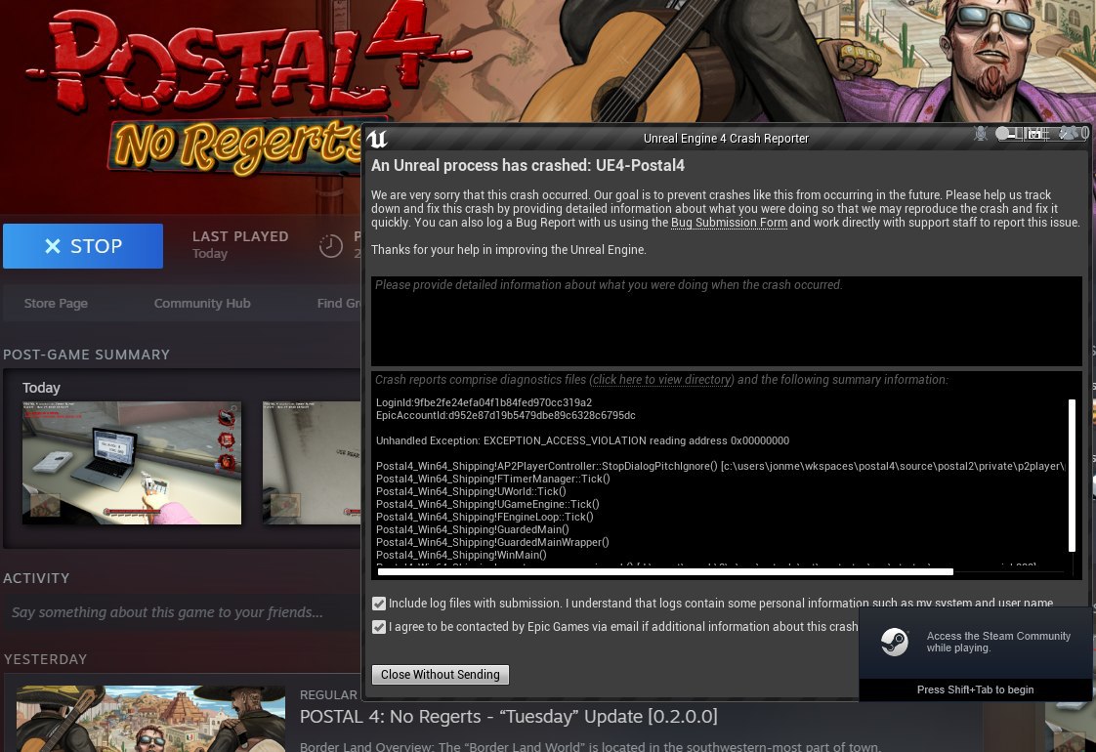Image resolution: width=1096 pixels, height=752 pixels.
Task: Select the 'UWorld::Tick()' stack line
Action: pos(471,491)
